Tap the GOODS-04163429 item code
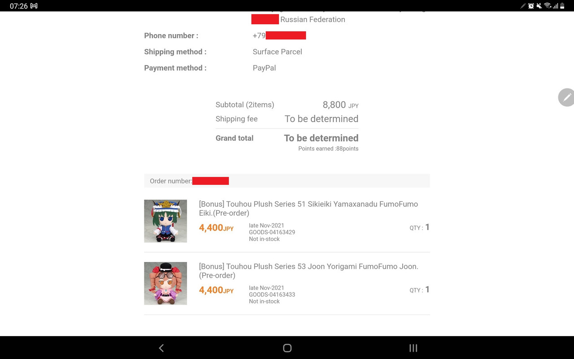574x359 pixels. pos(272,232)
